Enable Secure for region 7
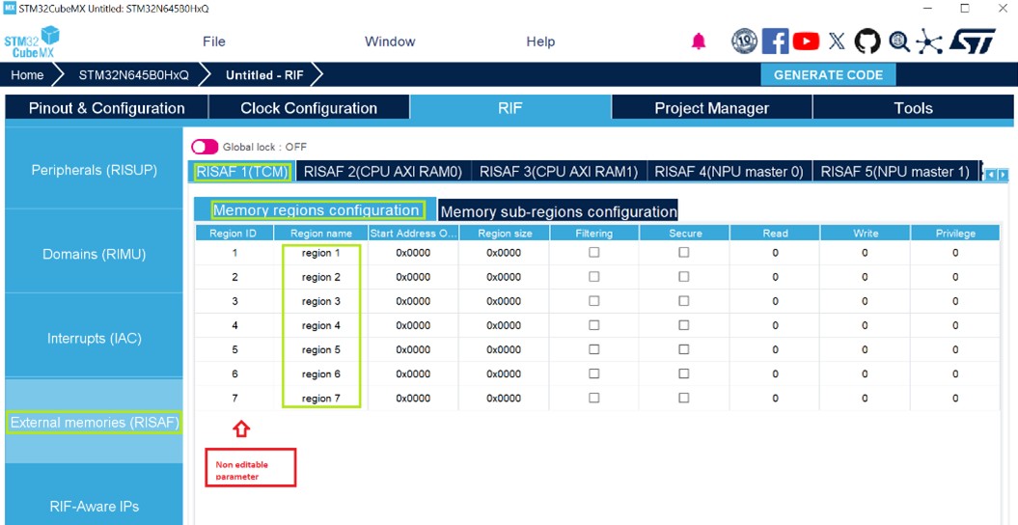This screenshot has width=1018, height=525. click(x=684, y=398)
